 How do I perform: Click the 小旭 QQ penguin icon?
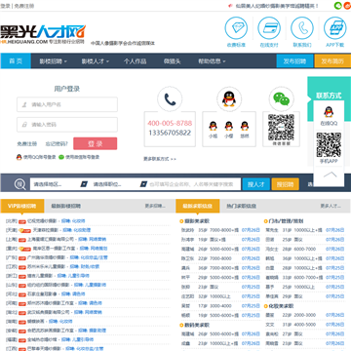pos(213,126)
